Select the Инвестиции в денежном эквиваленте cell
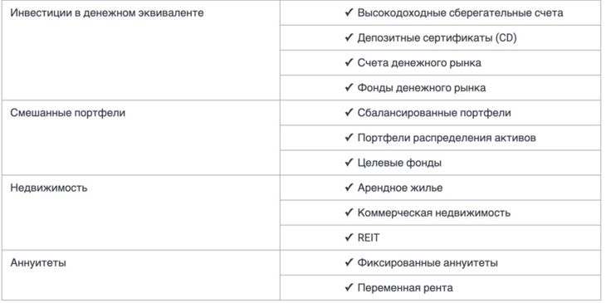This screenshot has width=606, height=303. (x=140, y=51)
